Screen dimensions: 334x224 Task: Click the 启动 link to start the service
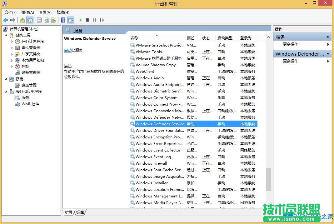68,51
